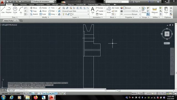Click the AutoCAD application menu button
Screen dimensions: 177x100
[2, 2]
